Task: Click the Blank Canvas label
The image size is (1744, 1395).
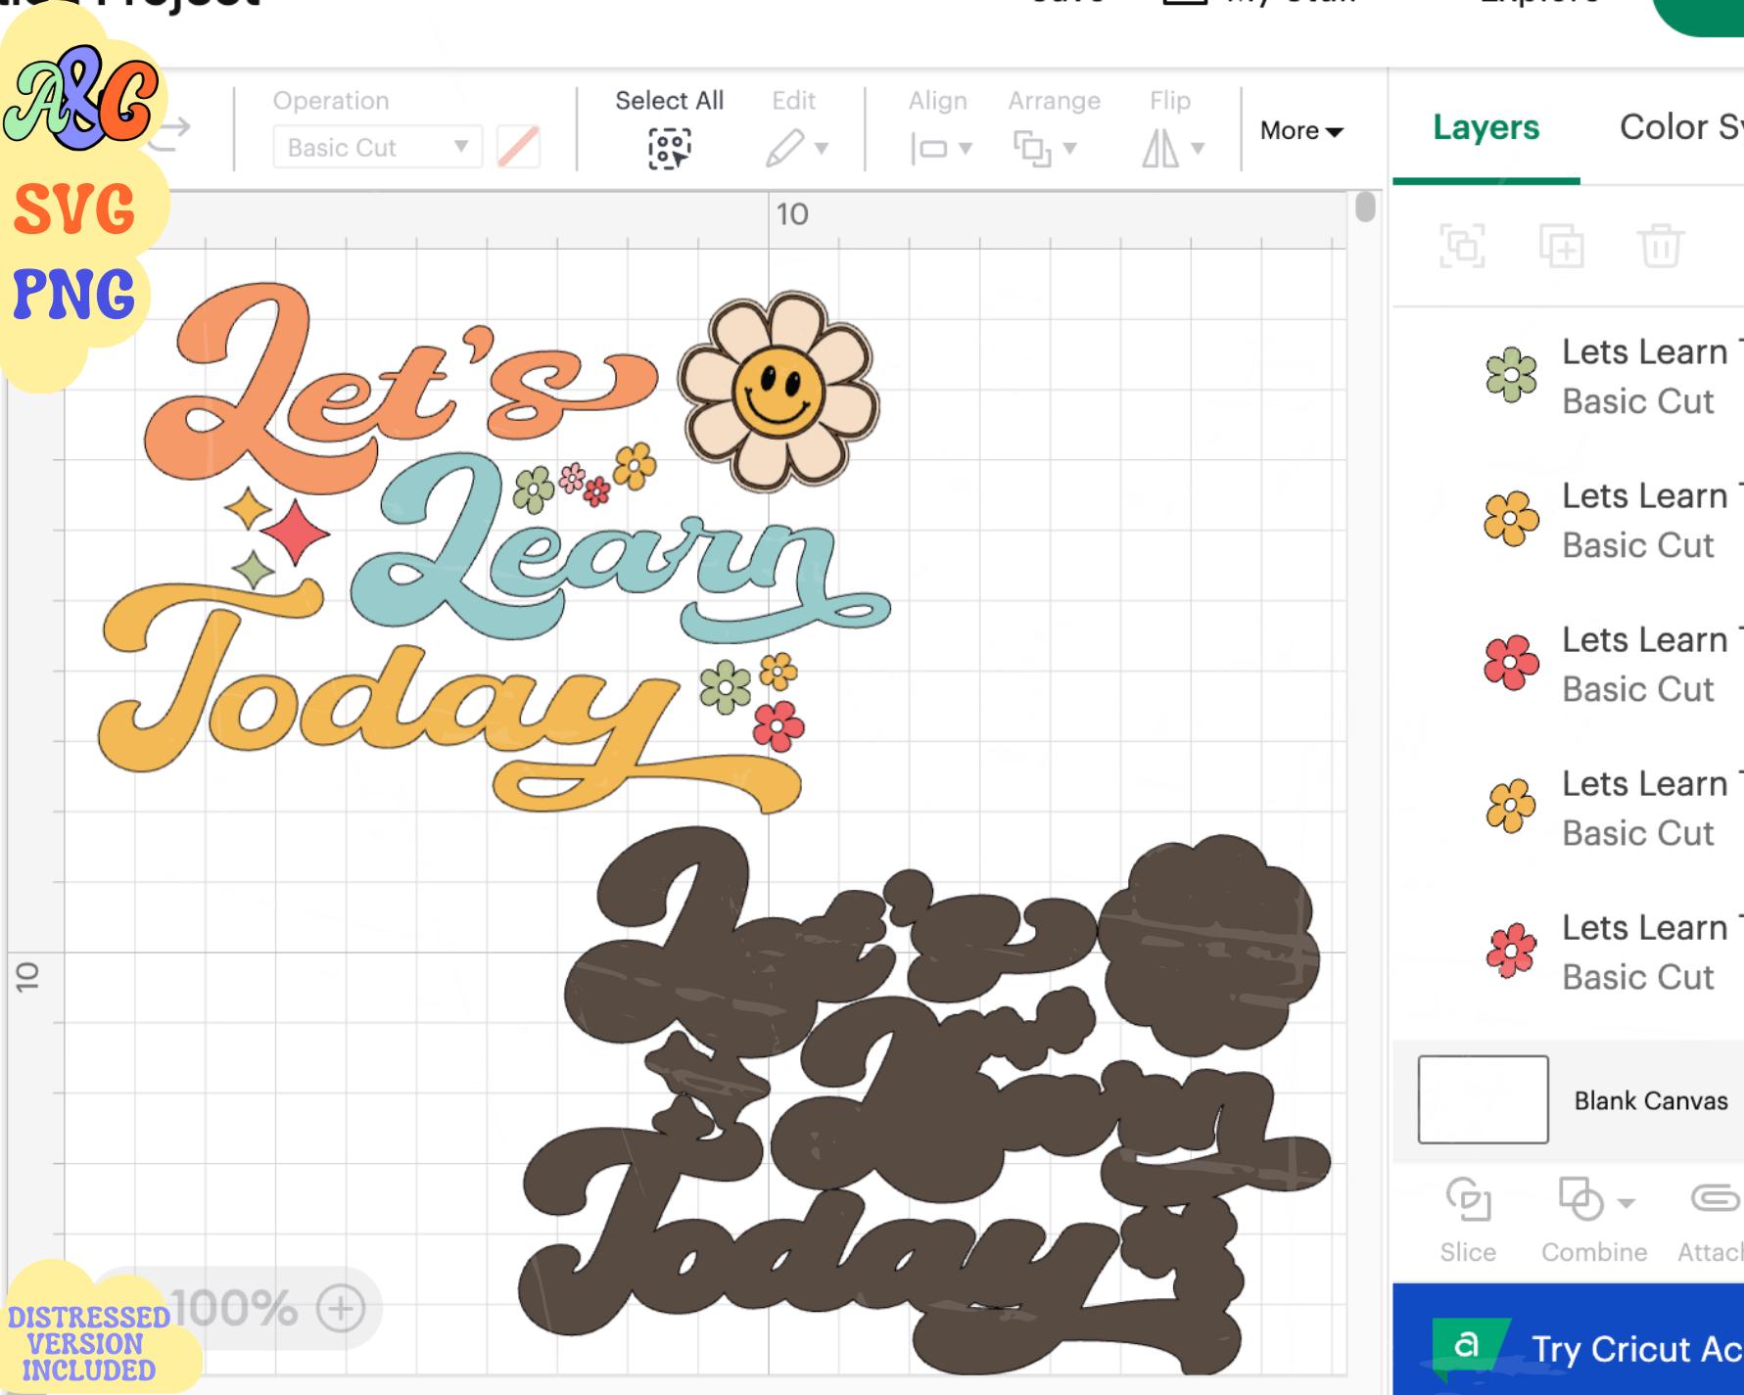Action: (1651, 1100)
